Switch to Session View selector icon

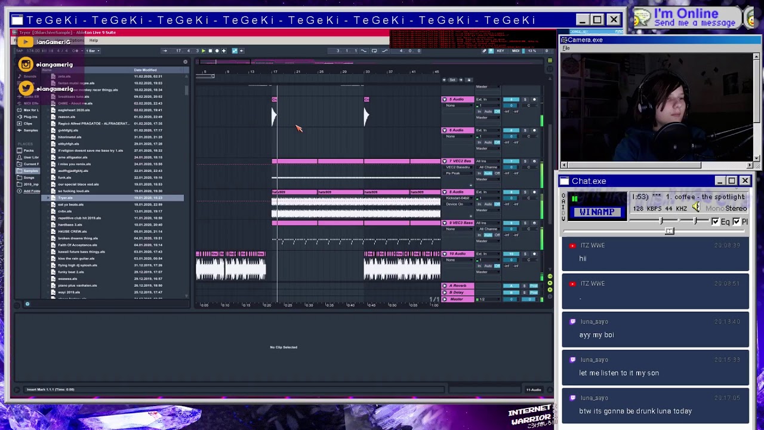tap(550, 69)
